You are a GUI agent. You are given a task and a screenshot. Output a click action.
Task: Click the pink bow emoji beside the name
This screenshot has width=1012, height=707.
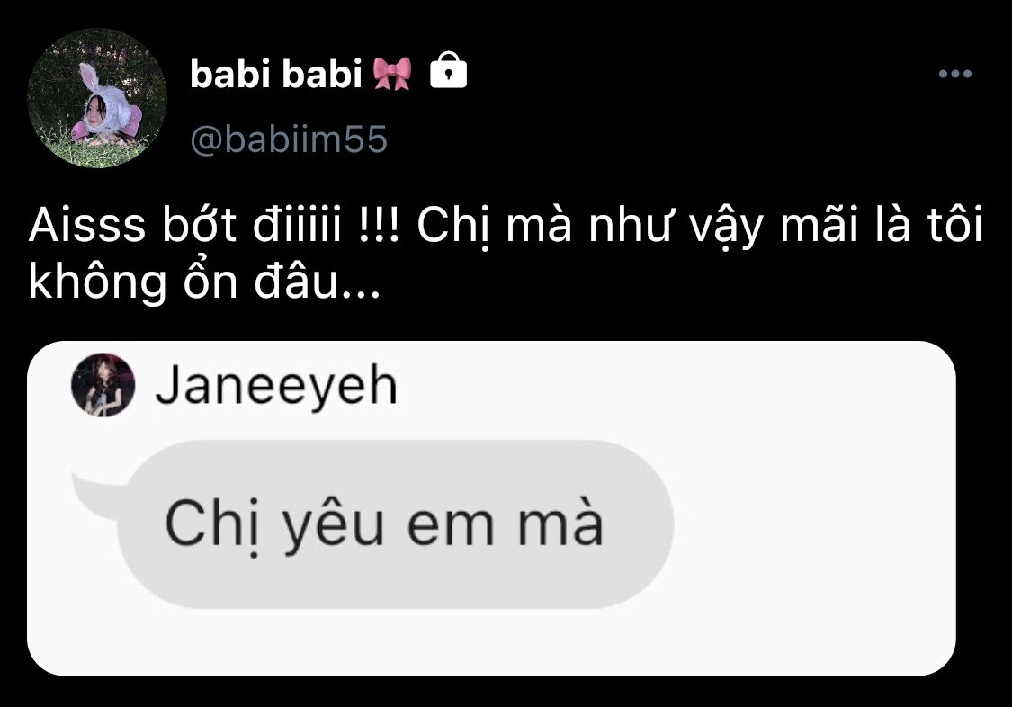tap(392, 73)
